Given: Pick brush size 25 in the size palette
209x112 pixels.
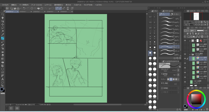Looking at the screenshot, I should point(150,59).
